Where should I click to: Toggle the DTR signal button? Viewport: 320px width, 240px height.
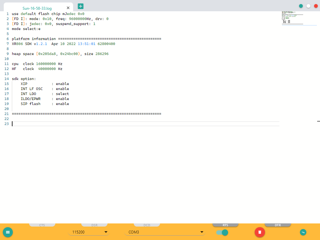(x=277, y=225)
